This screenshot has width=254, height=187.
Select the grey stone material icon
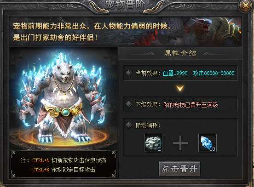tap(153, 143)
